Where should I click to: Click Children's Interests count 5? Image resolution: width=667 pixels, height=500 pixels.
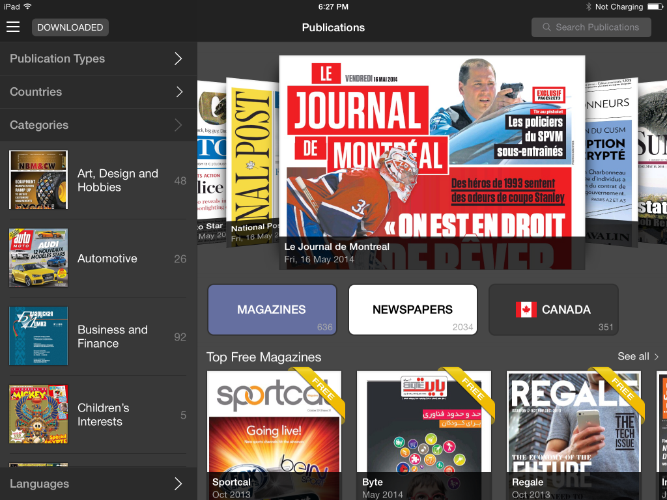[183, 415]
